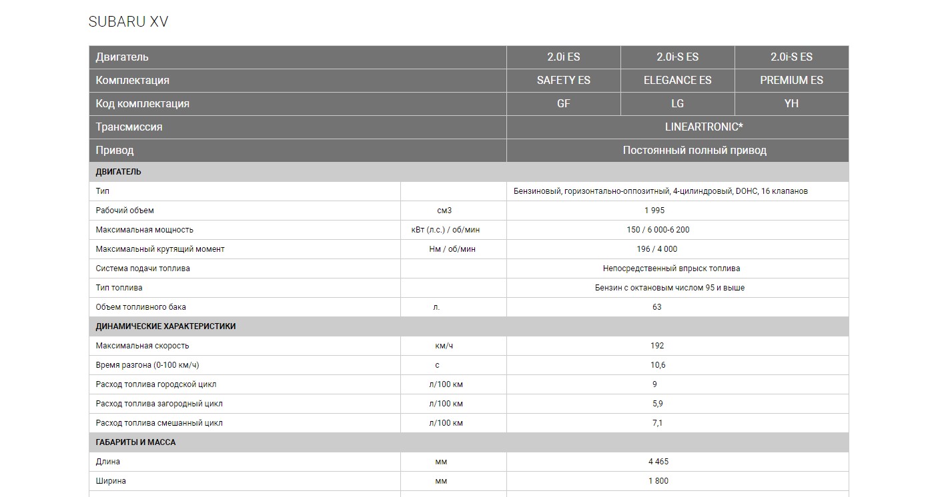Click the 196 / 4 000 torque value

coord(657,249)
